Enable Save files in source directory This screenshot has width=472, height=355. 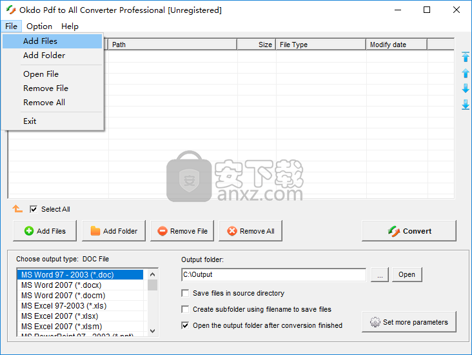(185, 293)
